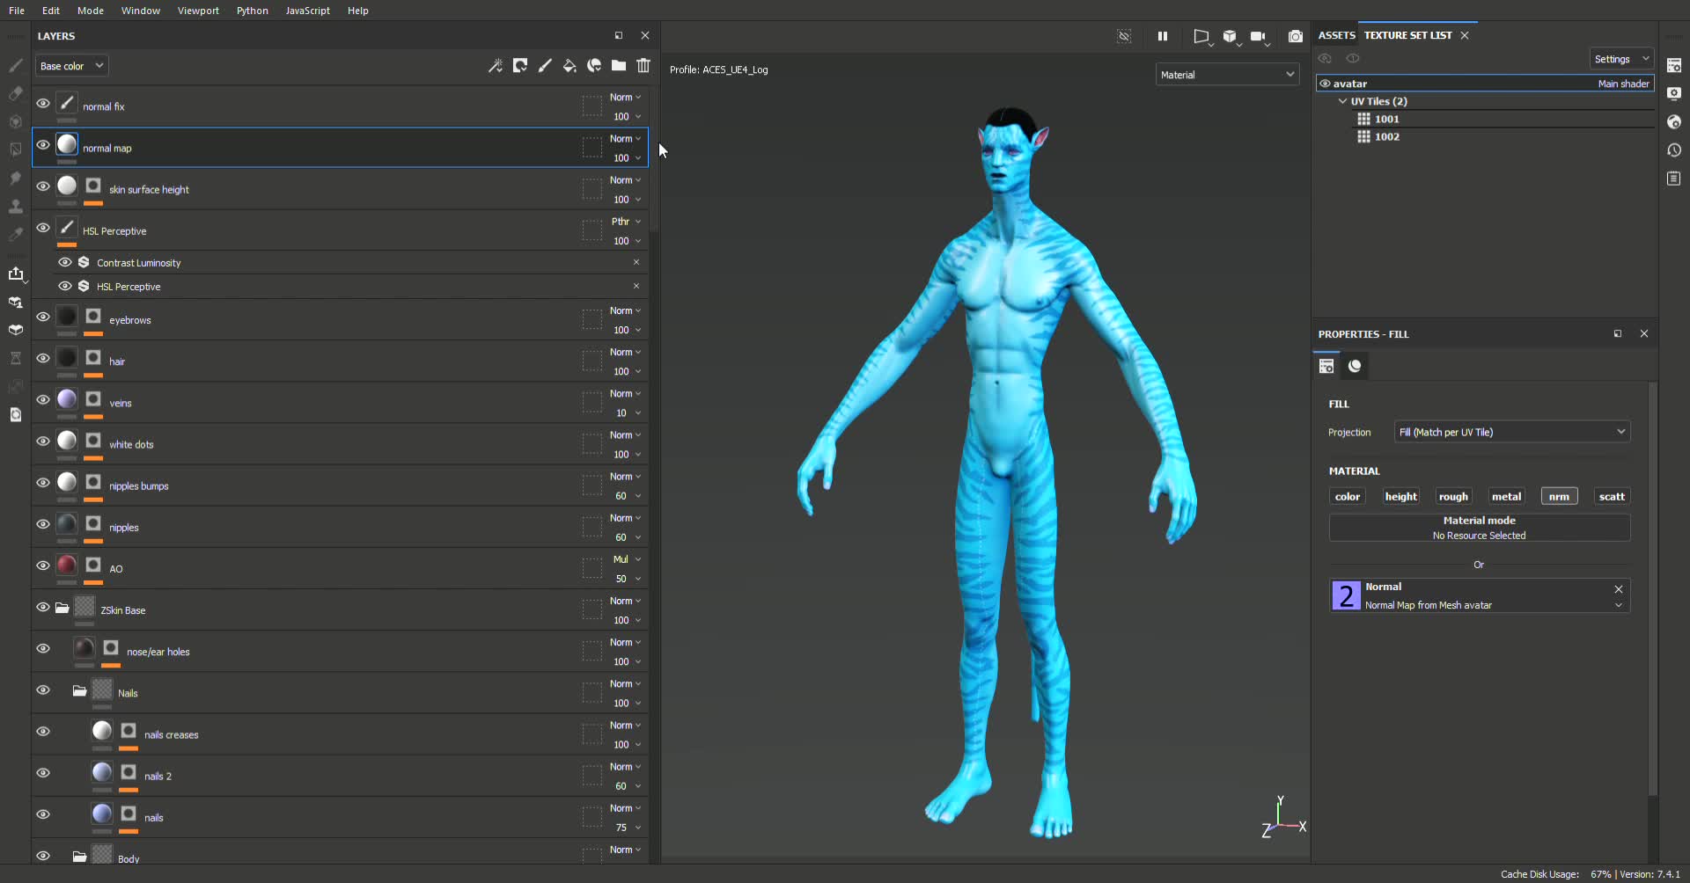
Task: Click the Resources updater box icon
Action: [x=16, y=330]
